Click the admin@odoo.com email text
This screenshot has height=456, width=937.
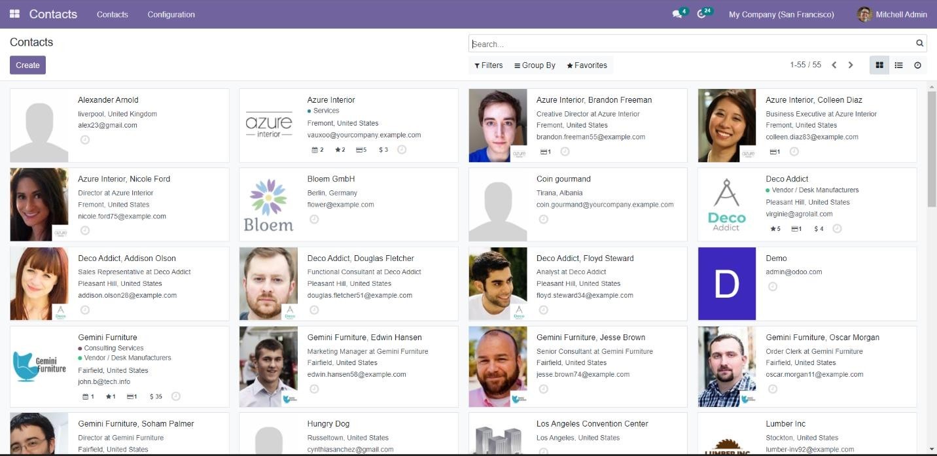coord(794,272)
